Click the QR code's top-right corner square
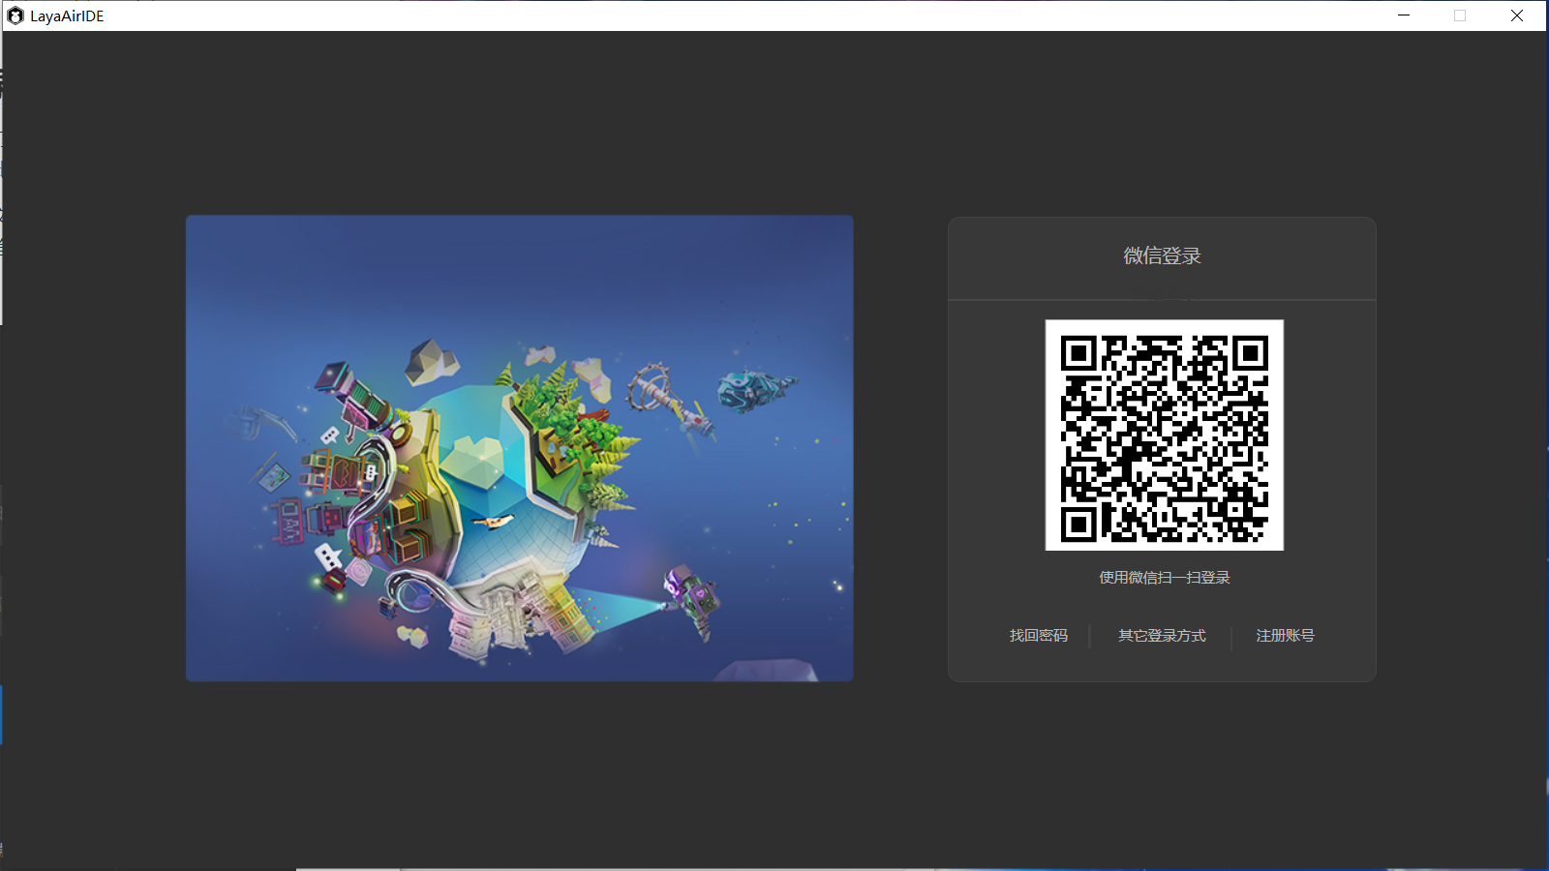Viewport: 1549px width, 871px height. (1250, 353)
